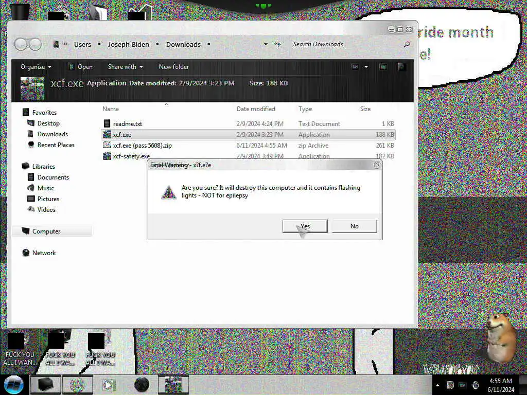Viewport: 527px width, 395px height.
Task: Click the first taskbar folder icon
Action: click(46, 385)
